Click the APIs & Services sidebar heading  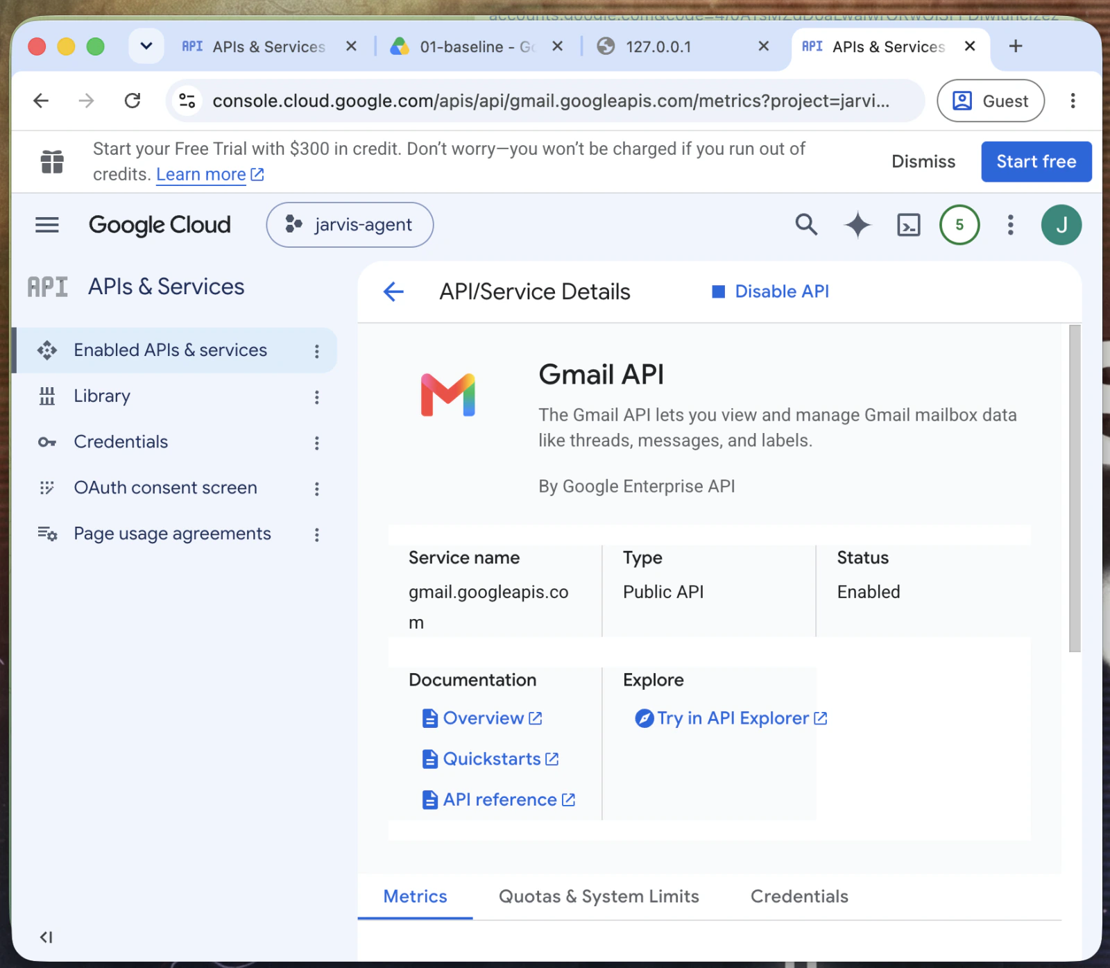tap(166, 287)
